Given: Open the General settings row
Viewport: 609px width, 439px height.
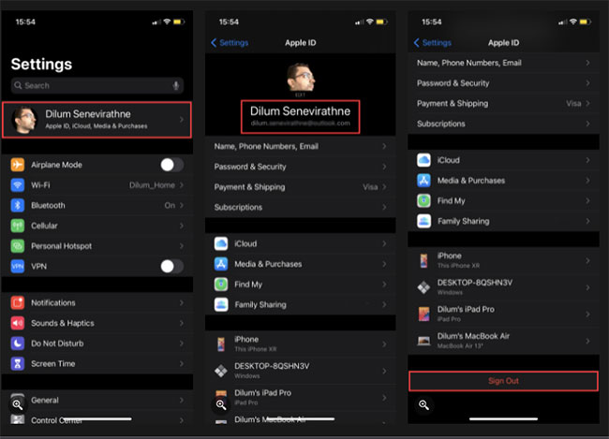Looking at the screenshot, I should tap(97, 400).
